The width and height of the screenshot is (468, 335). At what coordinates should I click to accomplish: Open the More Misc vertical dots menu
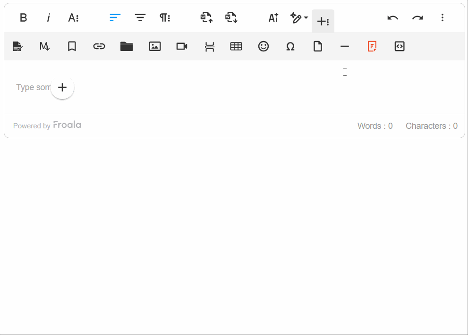(442, 17)
